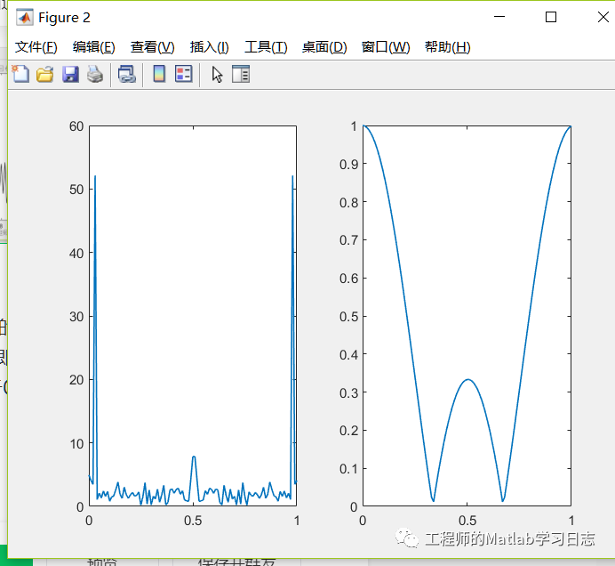The width and height of the screenshot is (615, 566).
Task: Close the Figure 2 window
Action: click(603, 17)
